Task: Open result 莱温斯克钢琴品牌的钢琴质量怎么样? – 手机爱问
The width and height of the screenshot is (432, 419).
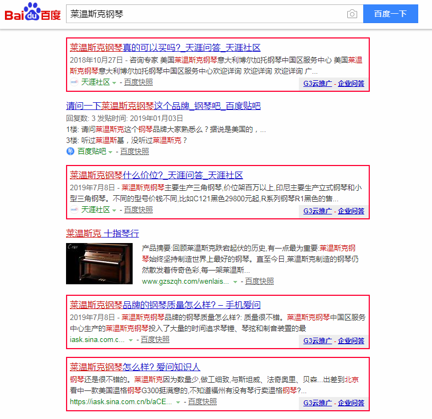Action: [165, 305]
